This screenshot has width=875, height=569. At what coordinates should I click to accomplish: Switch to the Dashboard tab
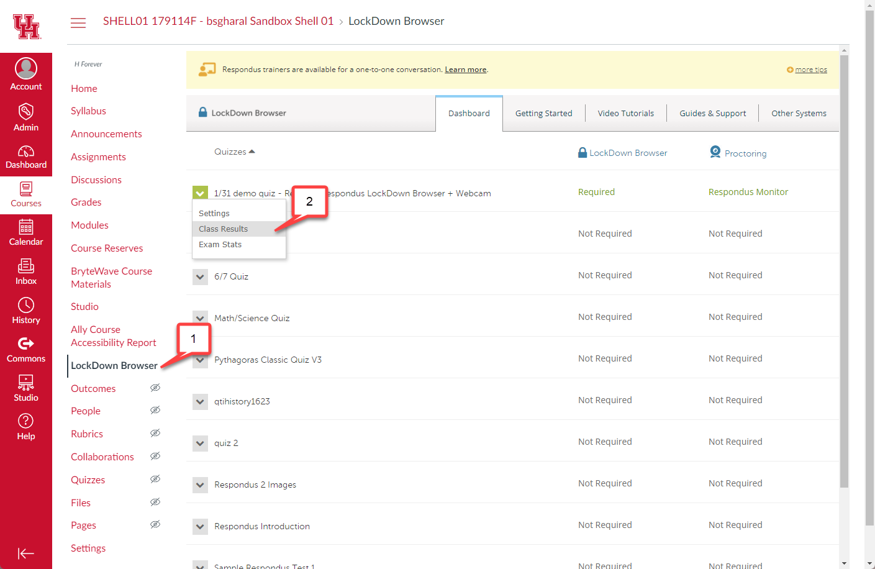(469, 113)
